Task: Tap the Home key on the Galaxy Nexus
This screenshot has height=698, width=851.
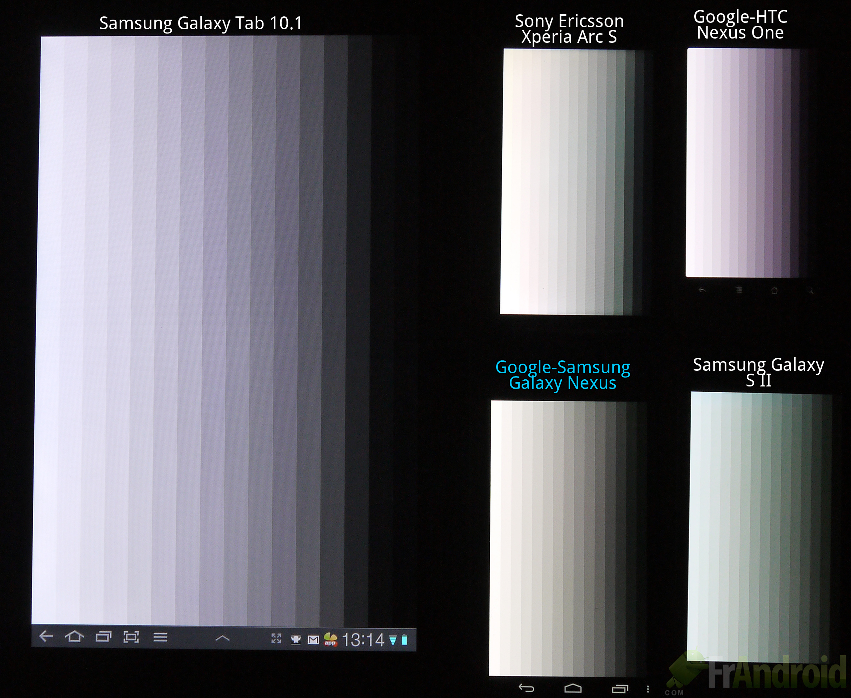Action: click(573, 689)
